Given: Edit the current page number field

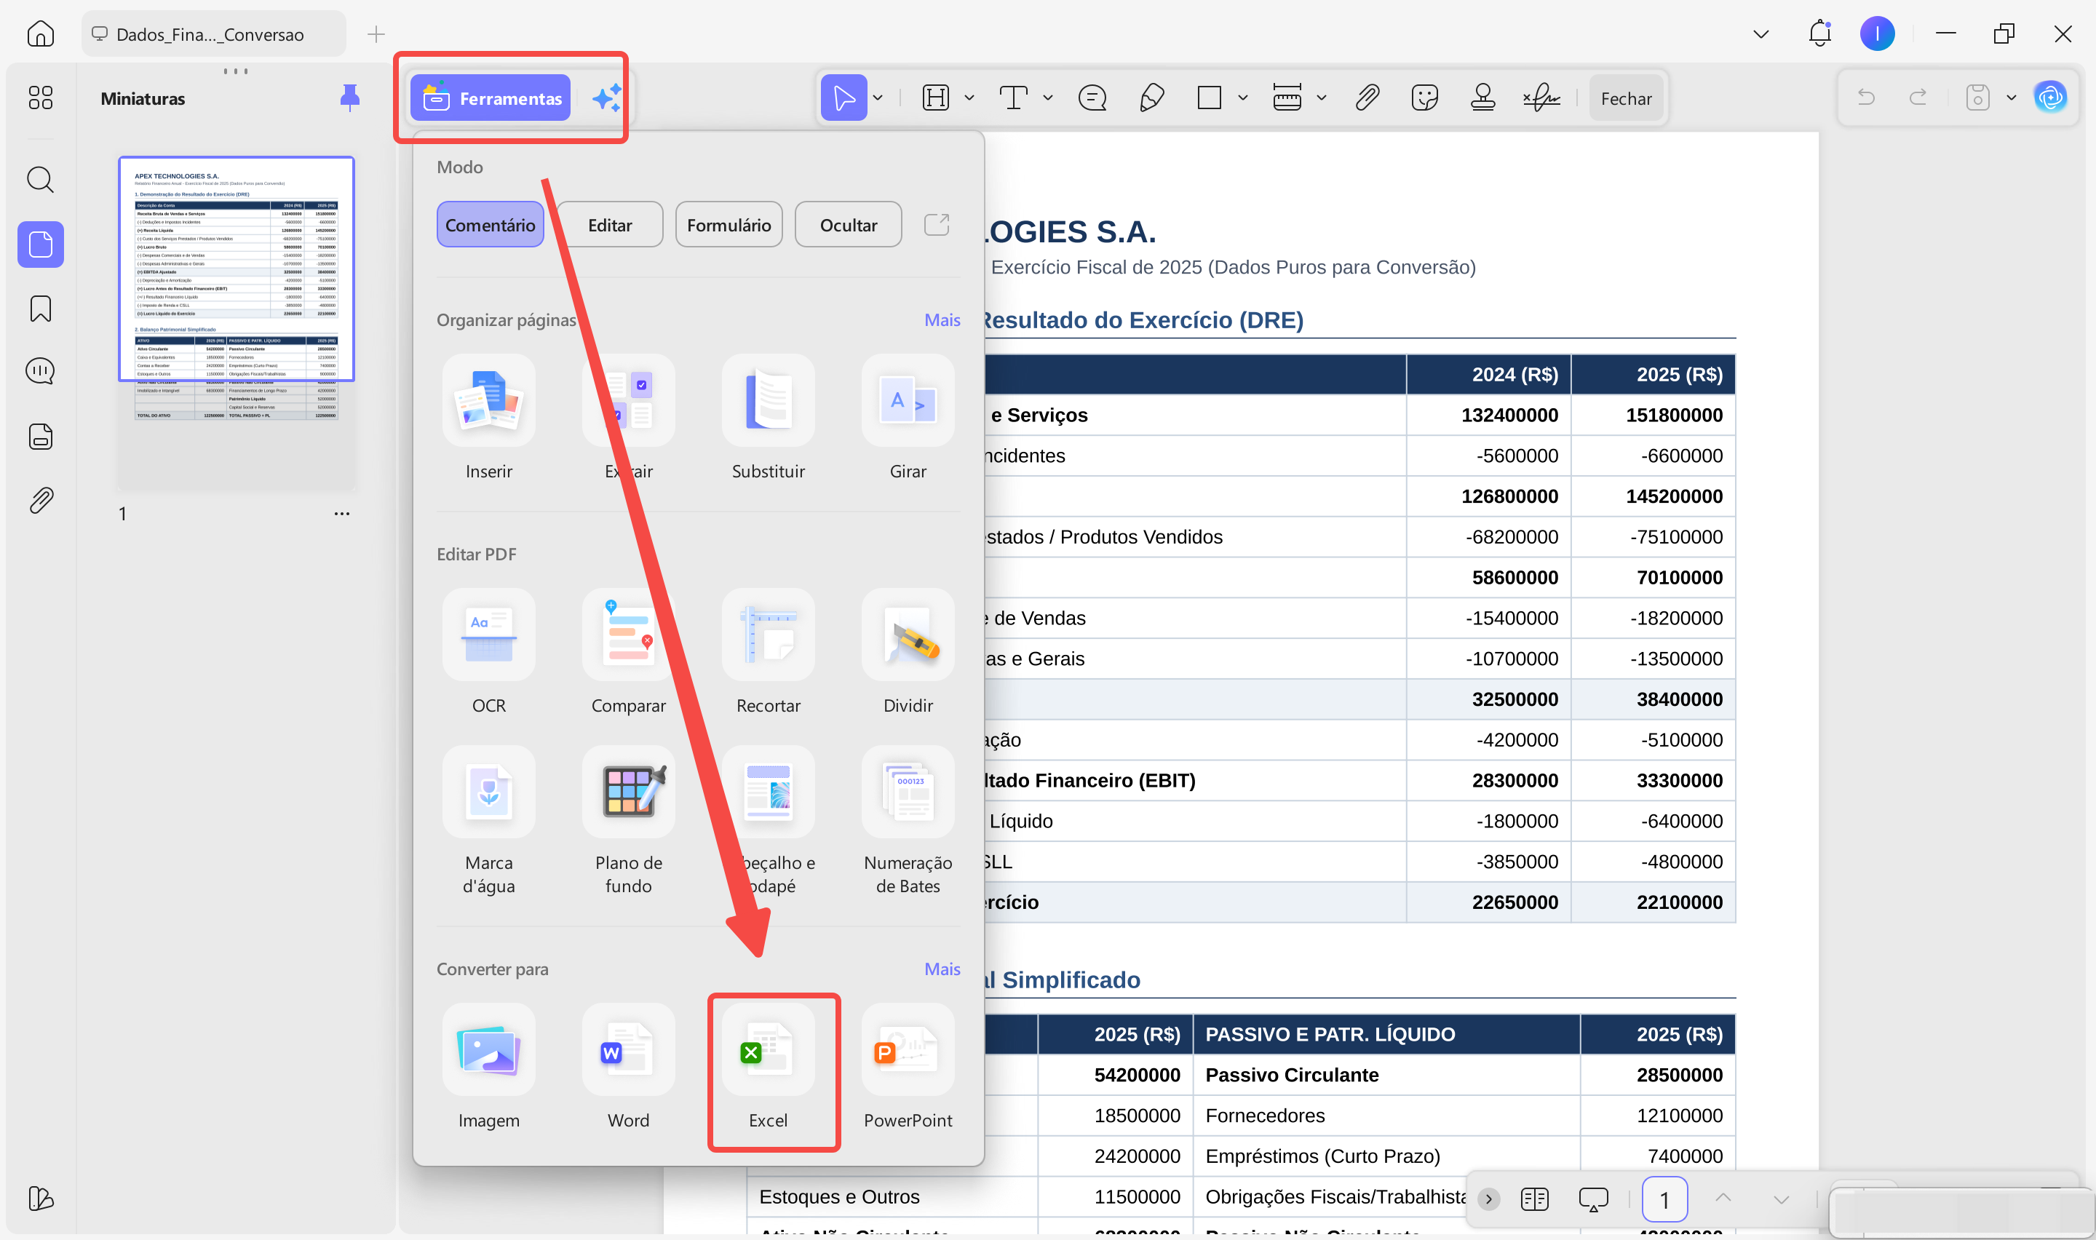Looking at the screenshot, I should coord(1664,1200).
